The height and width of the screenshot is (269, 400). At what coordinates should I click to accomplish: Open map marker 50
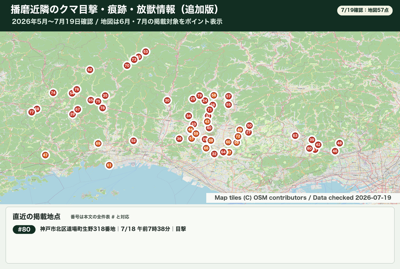[249, 126]
